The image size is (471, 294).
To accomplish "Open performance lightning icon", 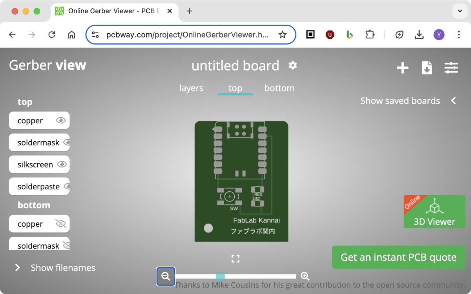I will tap(399, 35).
